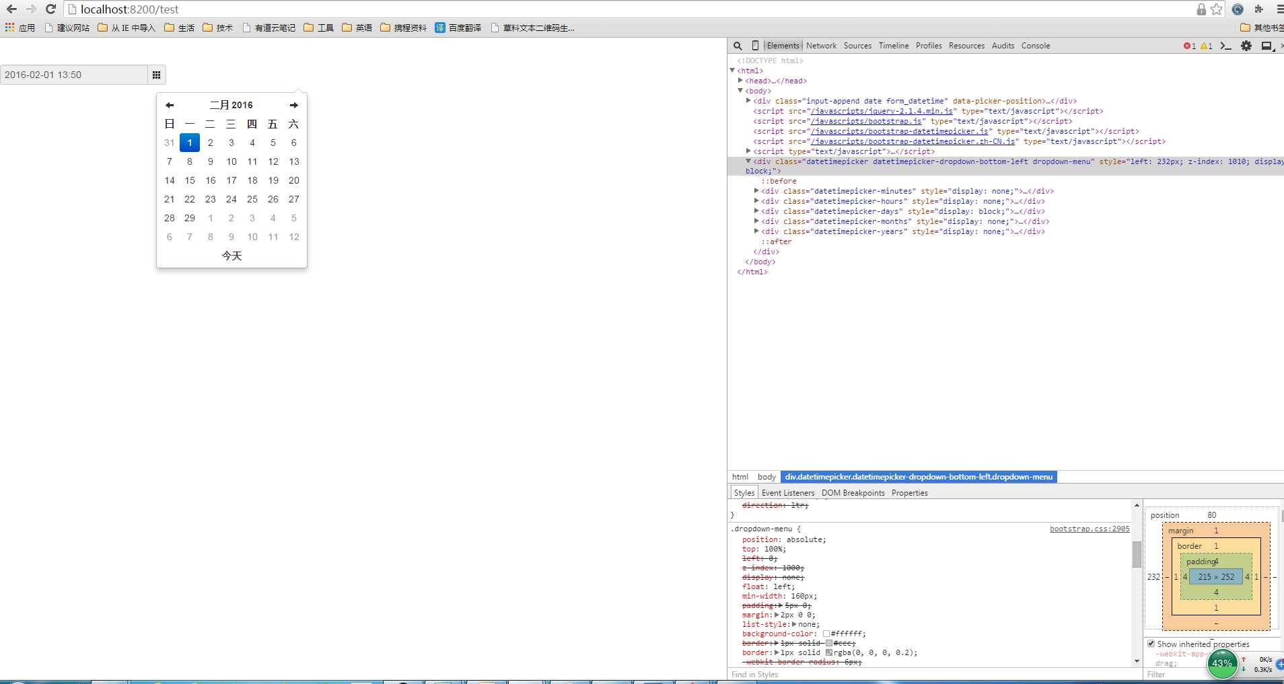The image size is (1284, 684).
Task: Click the dock-side DevTools icon
Action: [x=1267, y=46]
